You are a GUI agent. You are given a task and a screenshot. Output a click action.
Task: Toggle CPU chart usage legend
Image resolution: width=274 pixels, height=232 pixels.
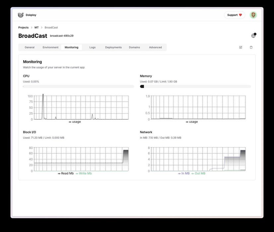point(75,122)
